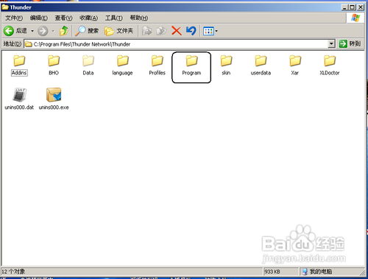Click the blue Undo arrow icon

coord(191,31)
